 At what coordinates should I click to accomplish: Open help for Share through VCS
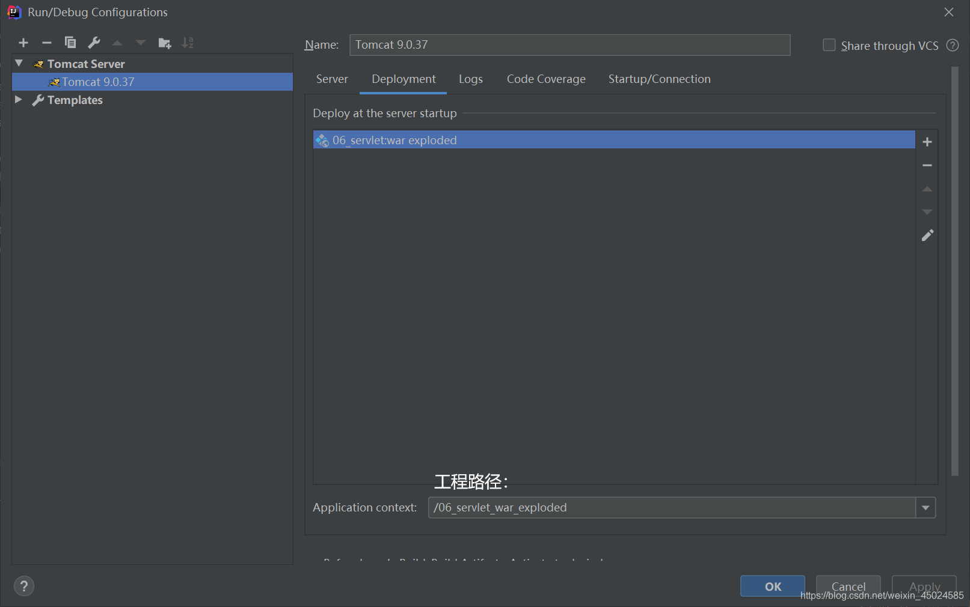(953, 45)
